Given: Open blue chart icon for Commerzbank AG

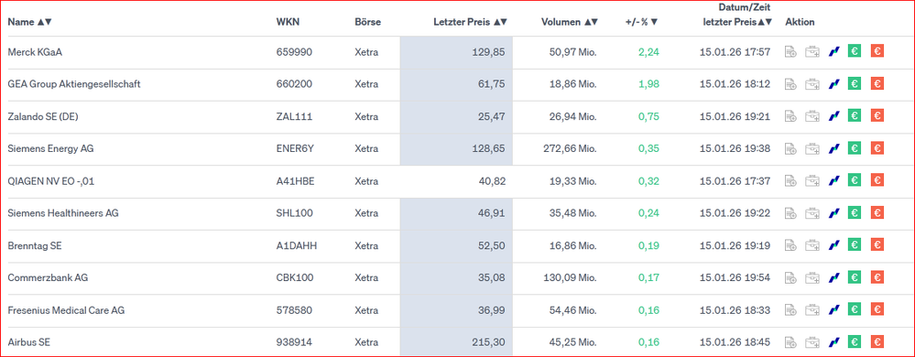Looking at the screenshot, I should click(833, 277).
